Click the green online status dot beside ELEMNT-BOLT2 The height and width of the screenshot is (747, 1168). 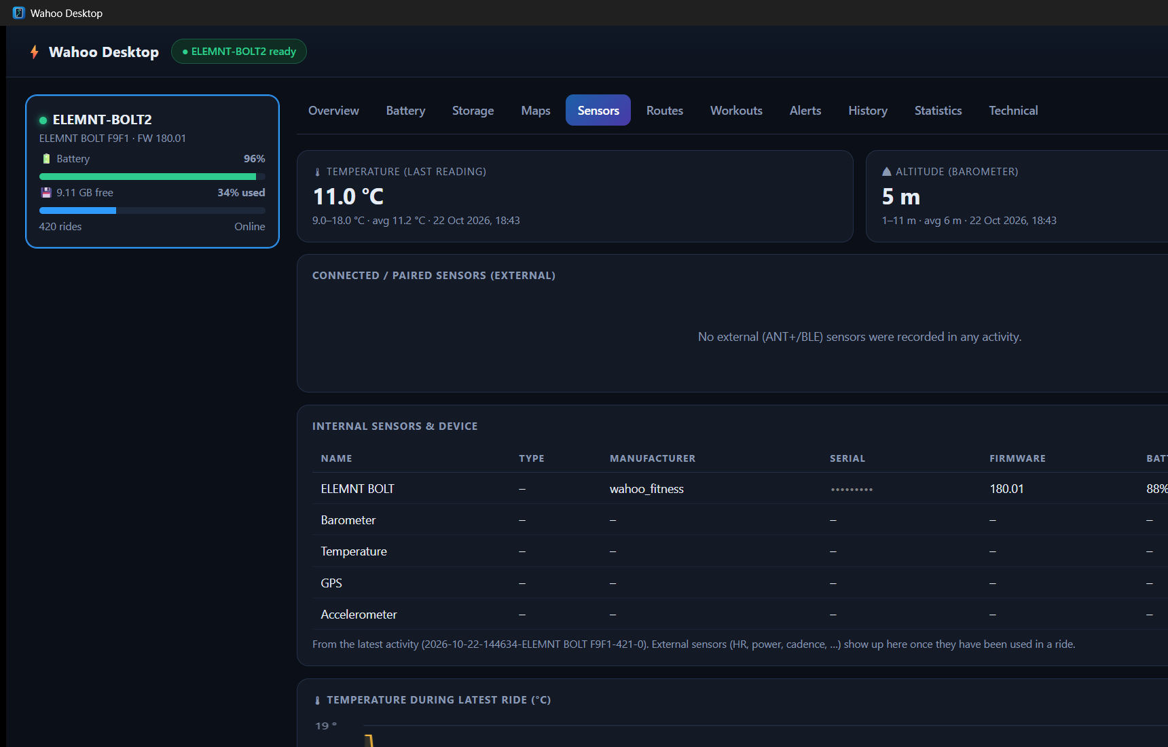(x=43, y=120)
